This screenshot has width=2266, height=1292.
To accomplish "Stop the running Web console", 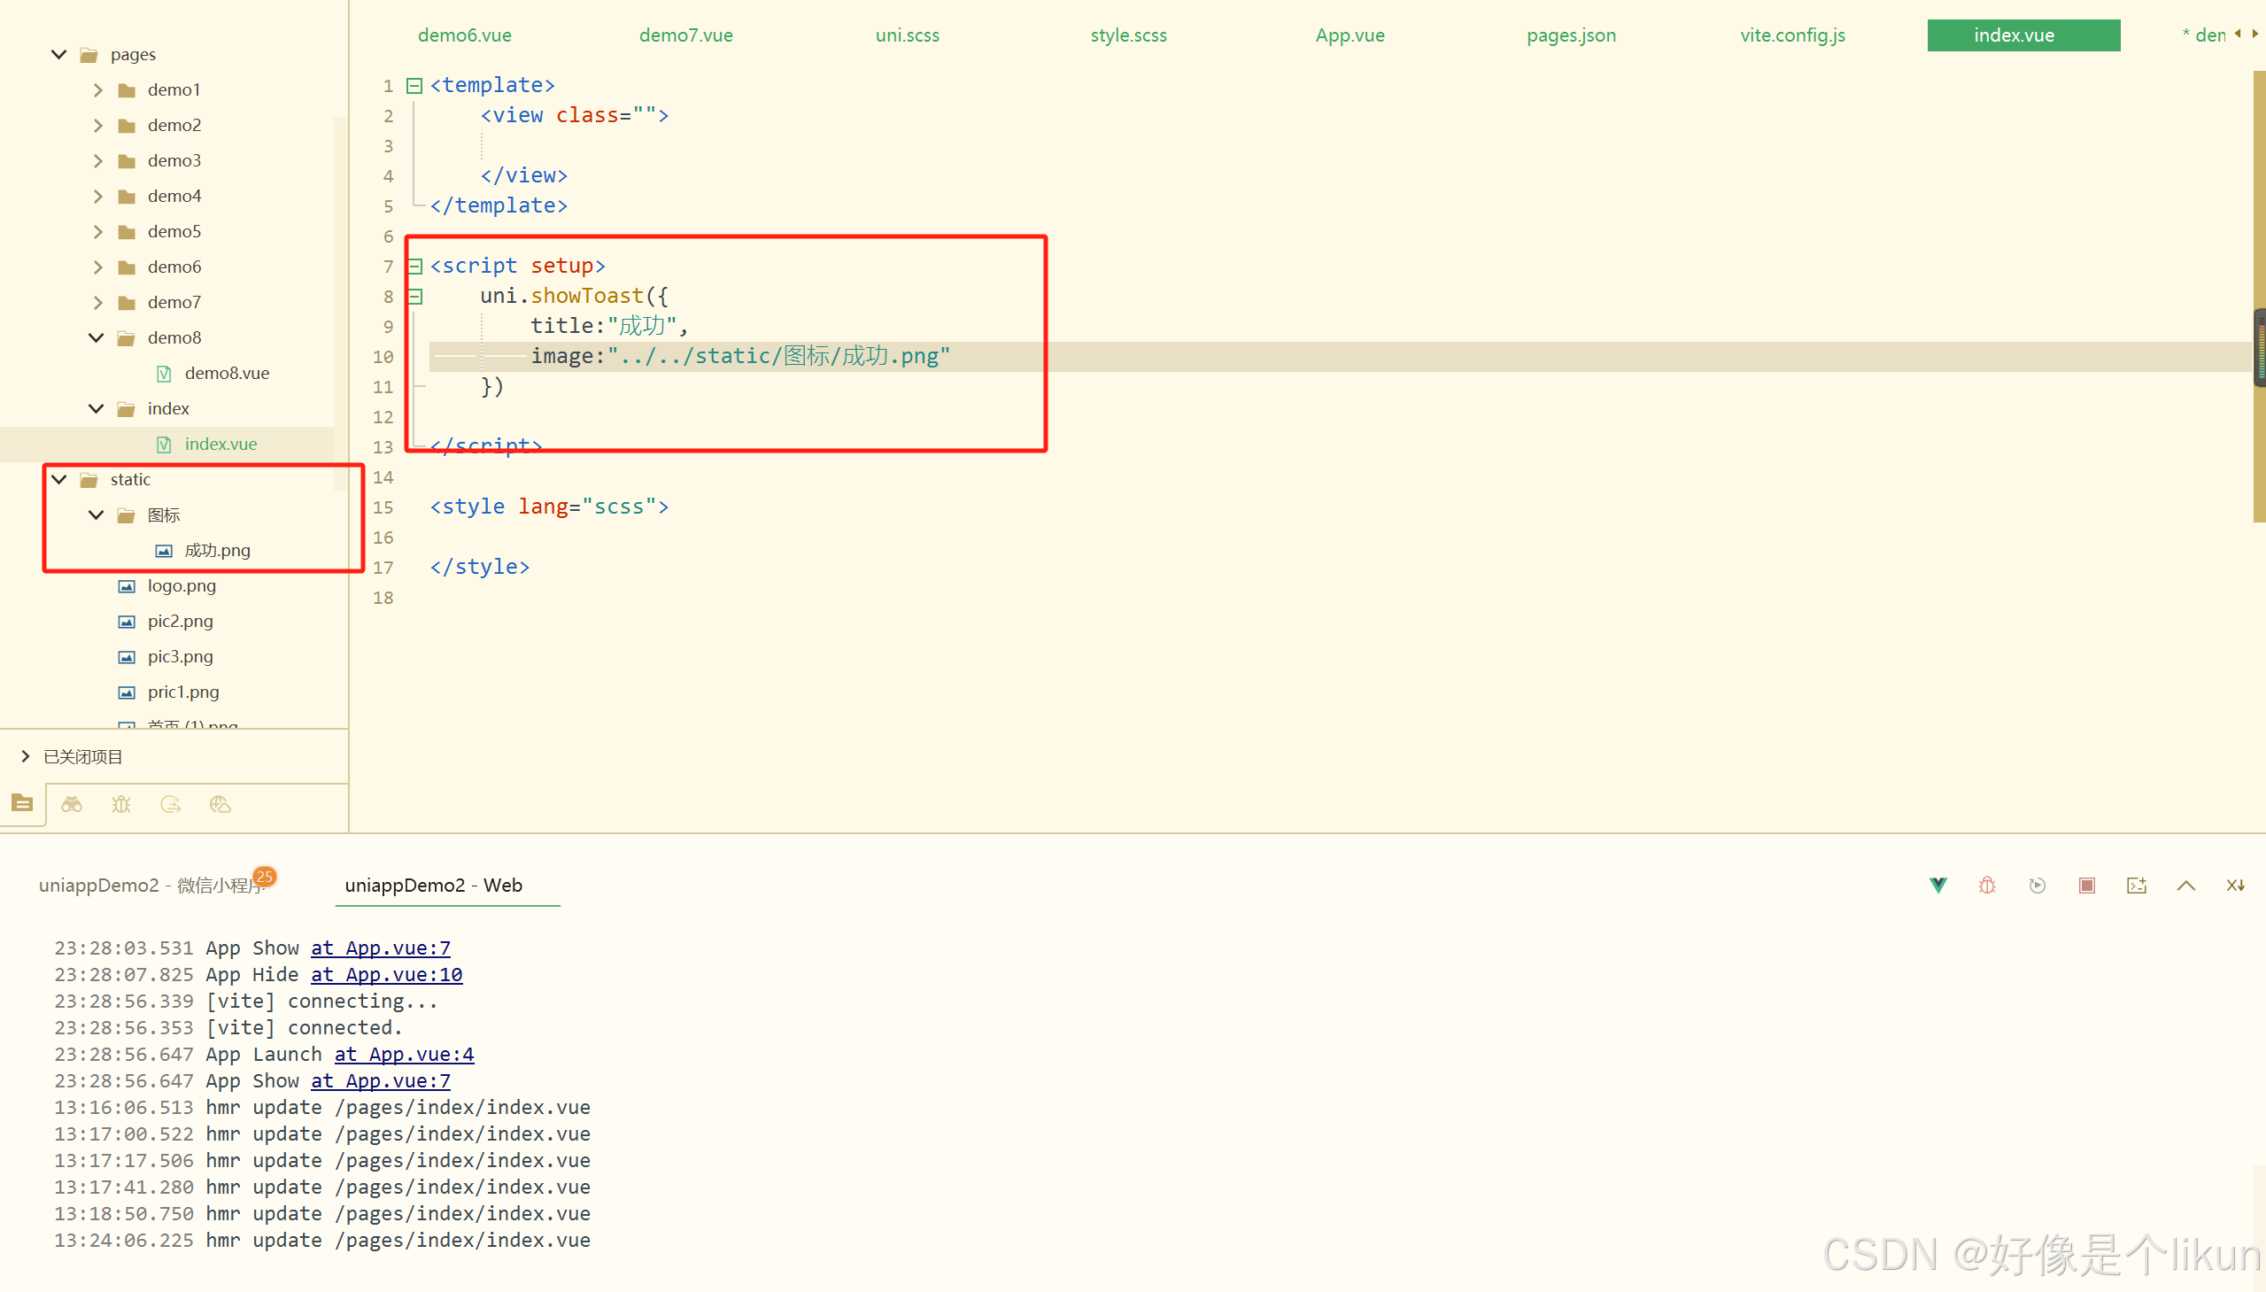I will (2087, 885).
